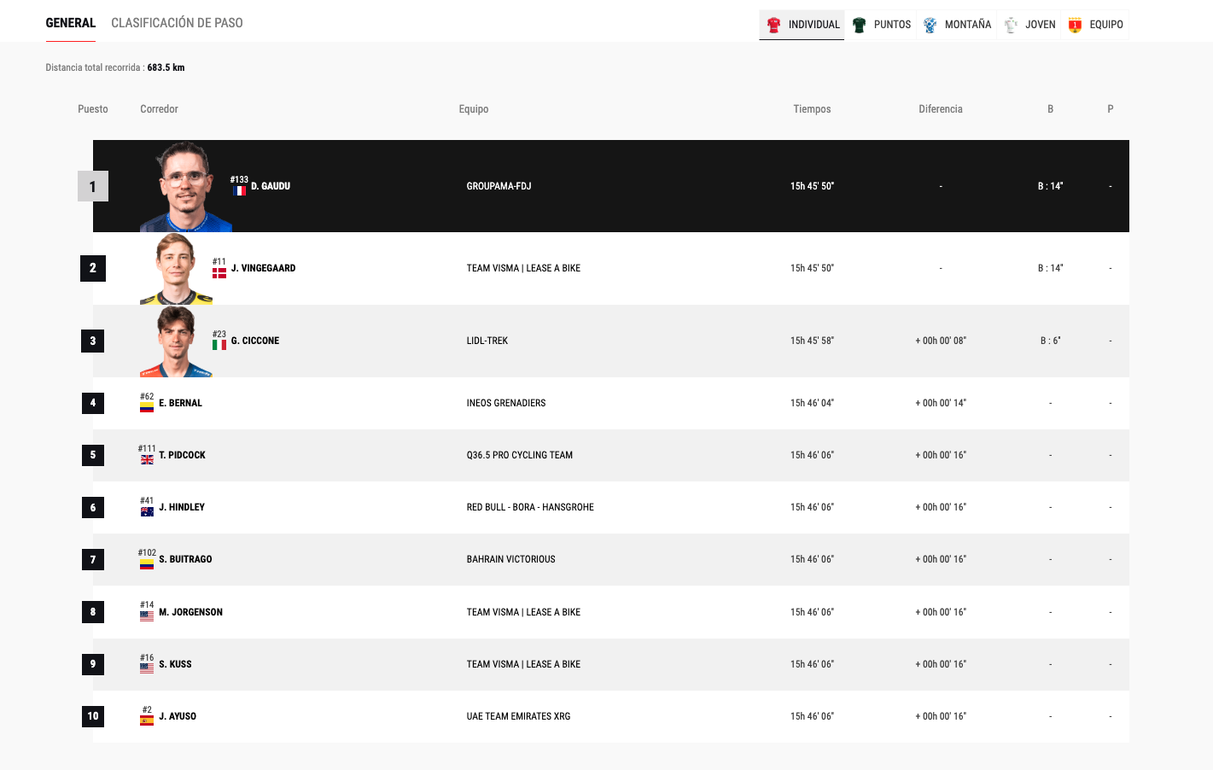
Task: Click G. Ciccone's rider portrait
Action: pos(177,341)
